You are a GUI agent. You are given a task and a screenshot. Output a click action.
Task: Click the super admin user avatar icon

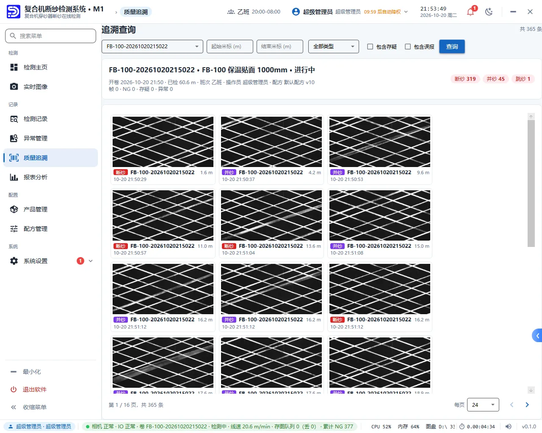(296, 12)
